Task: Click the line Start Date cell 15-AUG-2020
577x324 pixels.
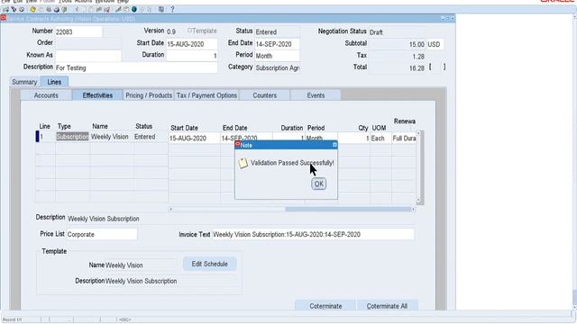Action: (195, 139)
